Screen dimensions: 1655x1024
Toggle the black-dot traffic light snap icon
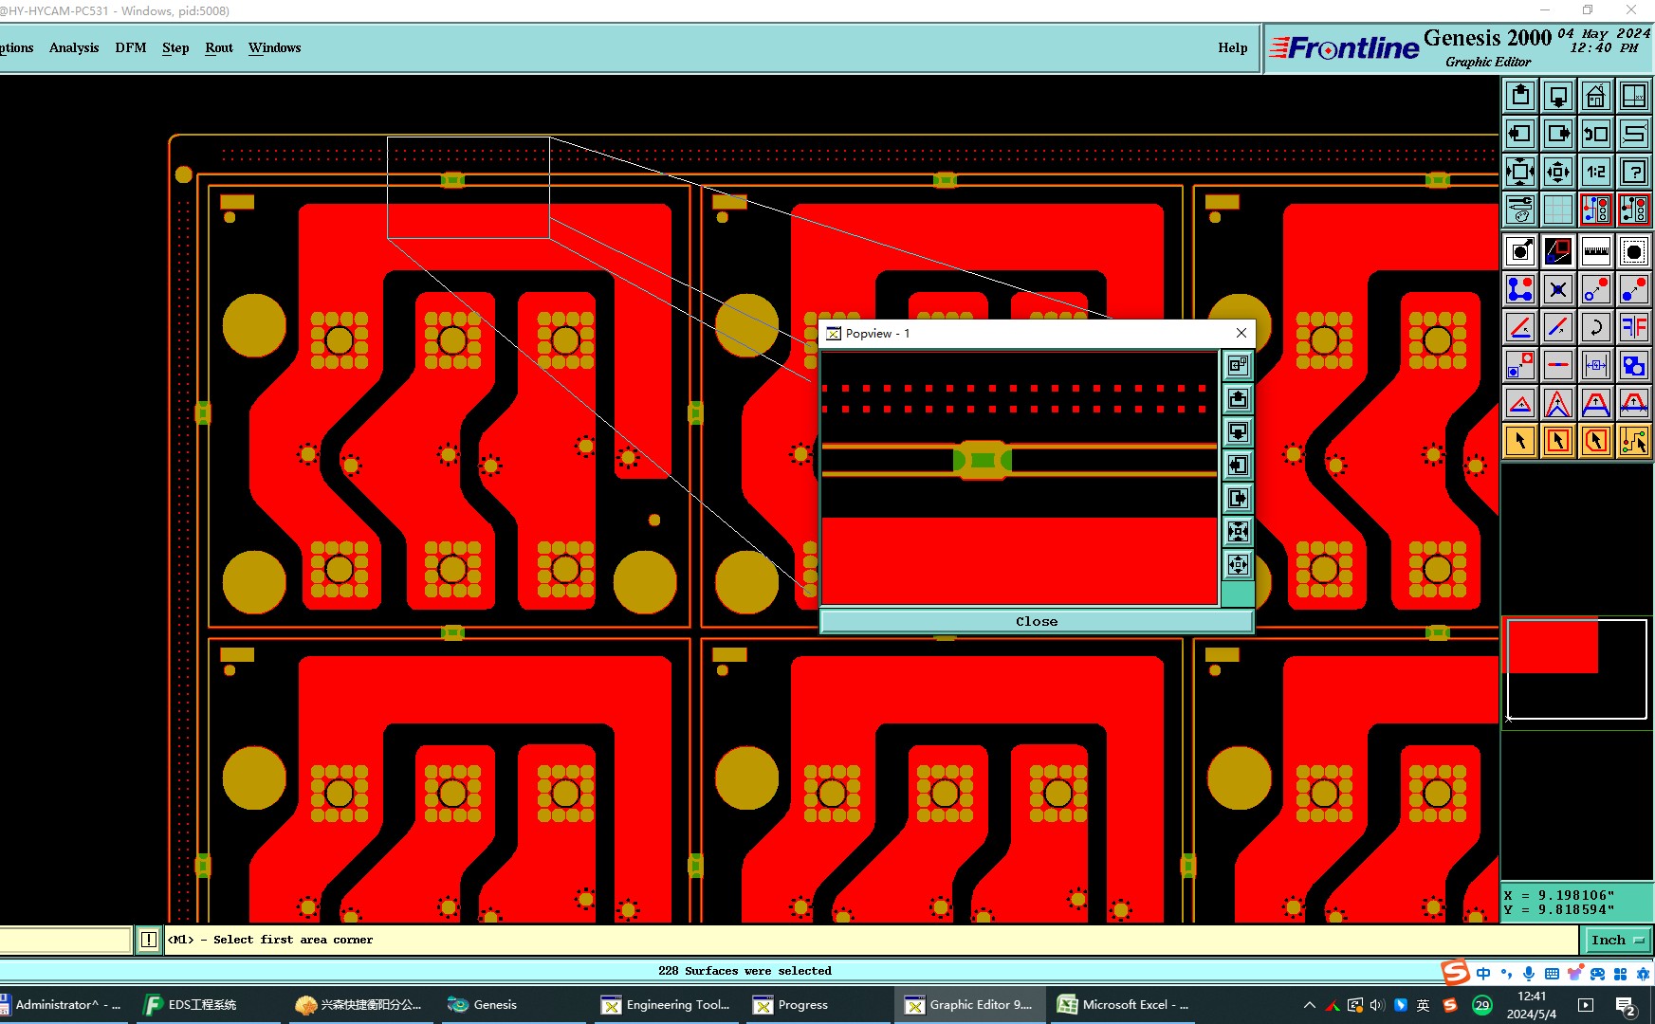point(1634,210)
